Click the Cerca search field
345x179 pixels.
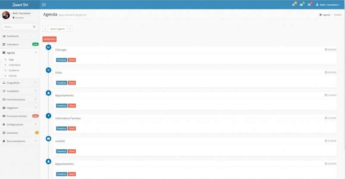(16, 27)
